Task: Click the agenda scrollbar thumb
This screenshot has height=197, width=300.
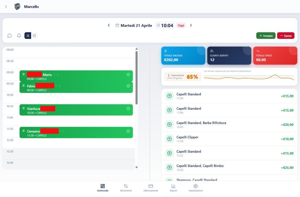Action: [x=137, y=78]
